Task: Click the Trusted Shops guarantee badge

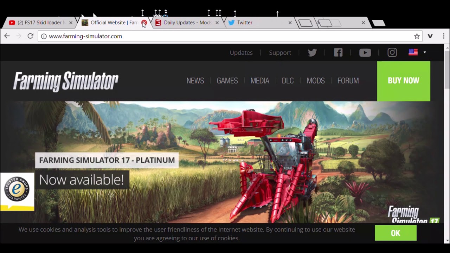Action: click(17, 192)
